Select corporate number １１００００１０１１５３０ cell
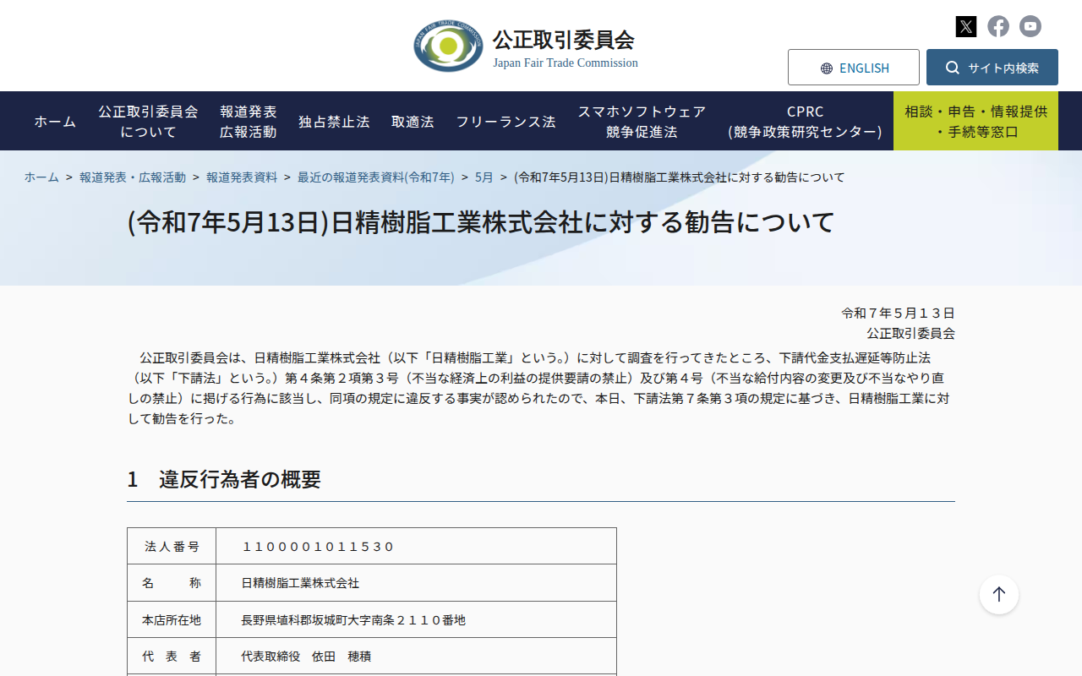 [416, 547]
